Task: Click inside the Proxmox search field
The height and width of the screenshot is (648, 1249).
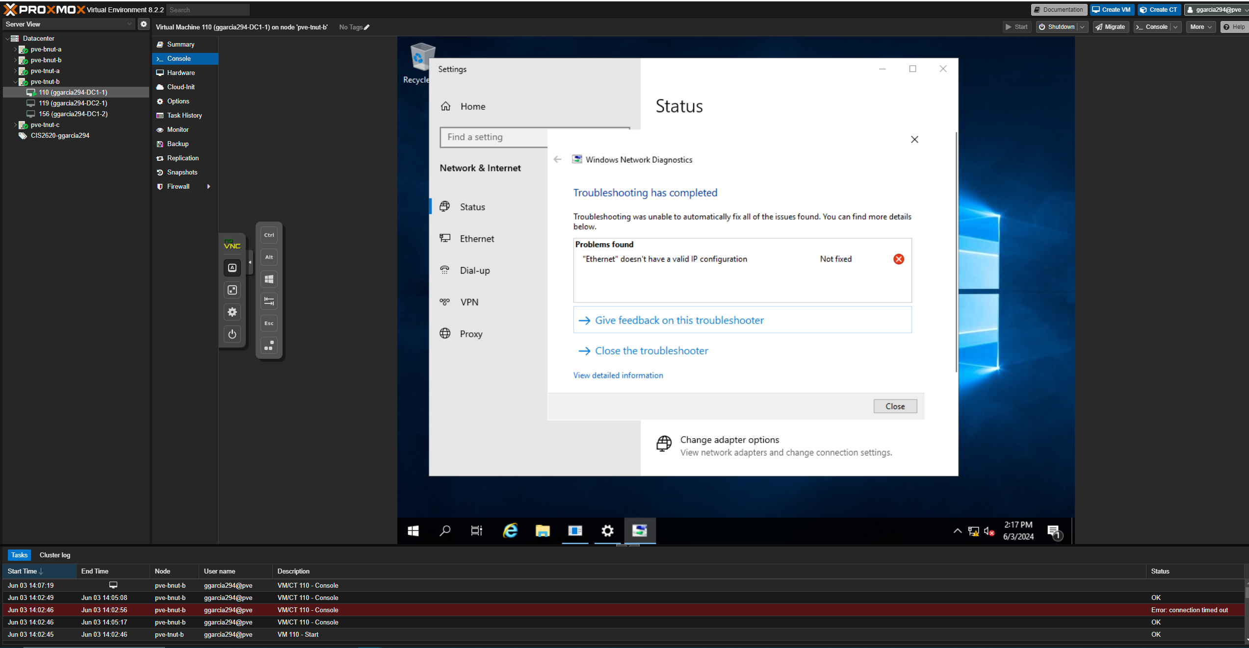Action: [207, 9]
